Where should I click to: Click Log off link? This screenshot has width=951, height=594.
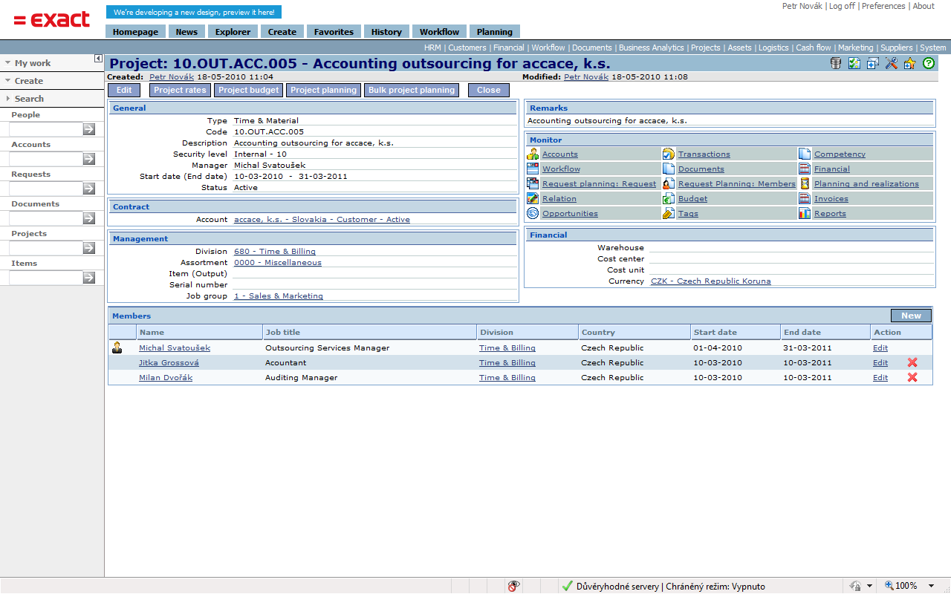point(842,6)
